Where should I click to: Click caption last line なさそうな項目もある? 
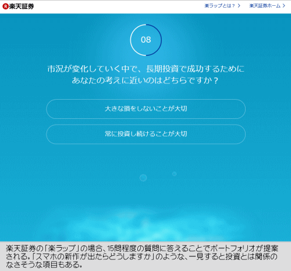[x=44, y=265]
